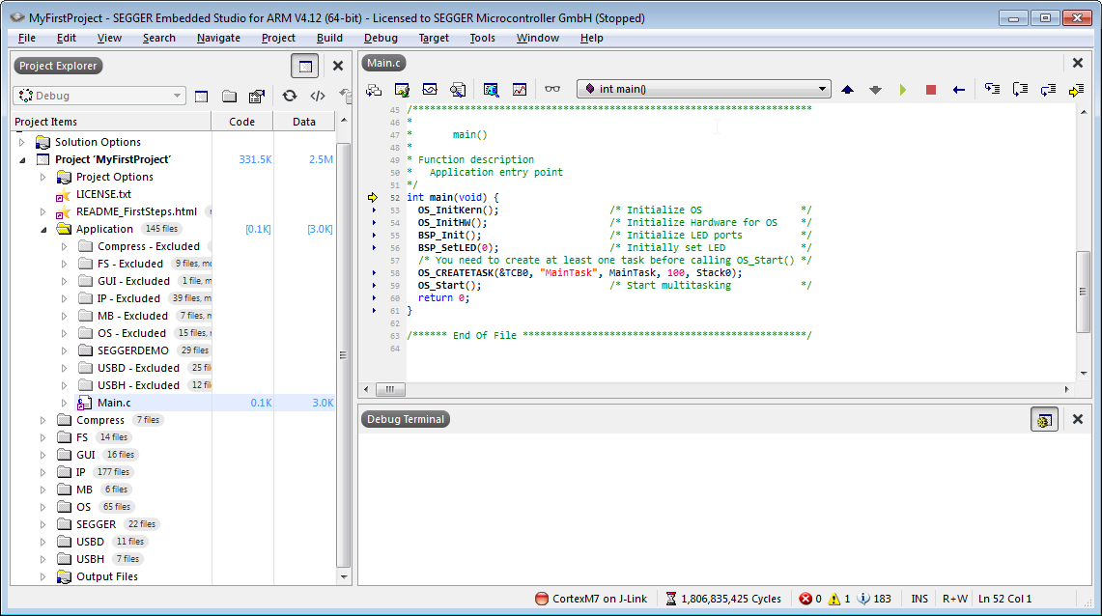This screenshot has height=616, width=1102.
Task: Click the yellow folder icon in Project Explorer toolbar
Action: click(x=229, y=97)
